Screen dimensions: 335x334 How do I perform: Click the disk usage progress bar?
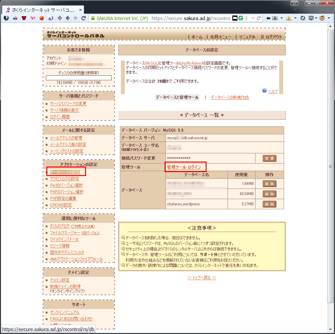[x=79, y=78]
